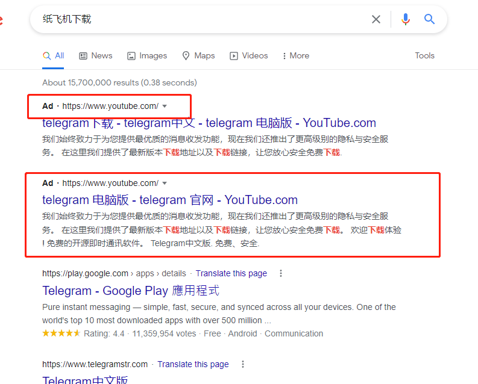Image resolution: width=478 pixels, height=384 pixels.
Task: Click the microphone voice search icon
Action: 405,19
